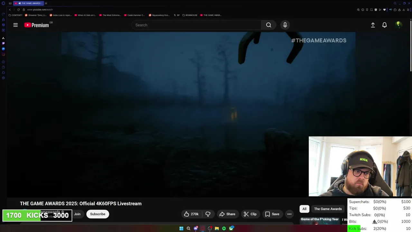412x232 pixels.
Task: Open Windows taskbar search
Action: pos(188,228)
